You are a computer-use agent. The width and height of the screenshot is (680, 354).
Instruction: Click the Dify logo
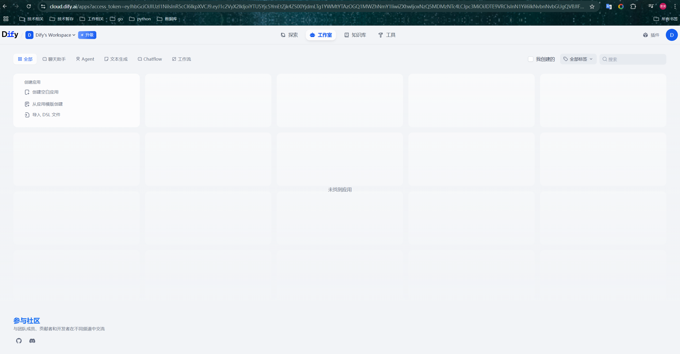point(10,34)
